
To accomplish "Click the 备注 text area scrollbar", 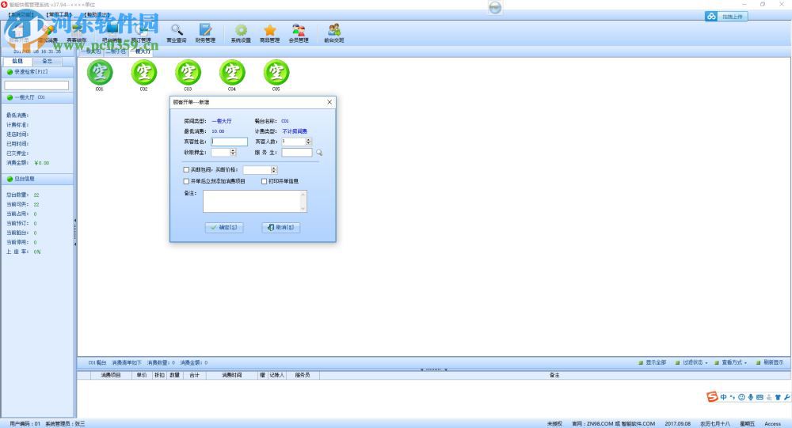I will coord(303,202).
